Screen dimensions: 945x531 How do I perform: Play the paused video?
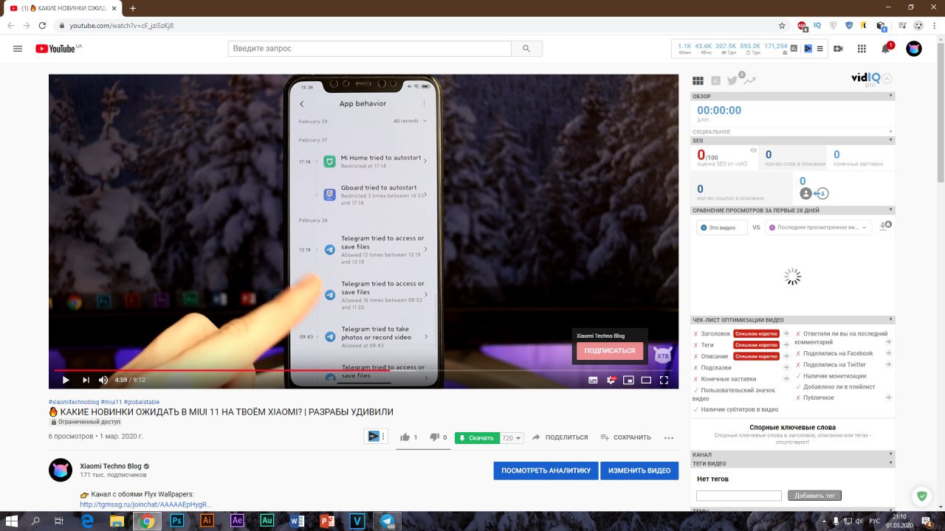(65, 380)
